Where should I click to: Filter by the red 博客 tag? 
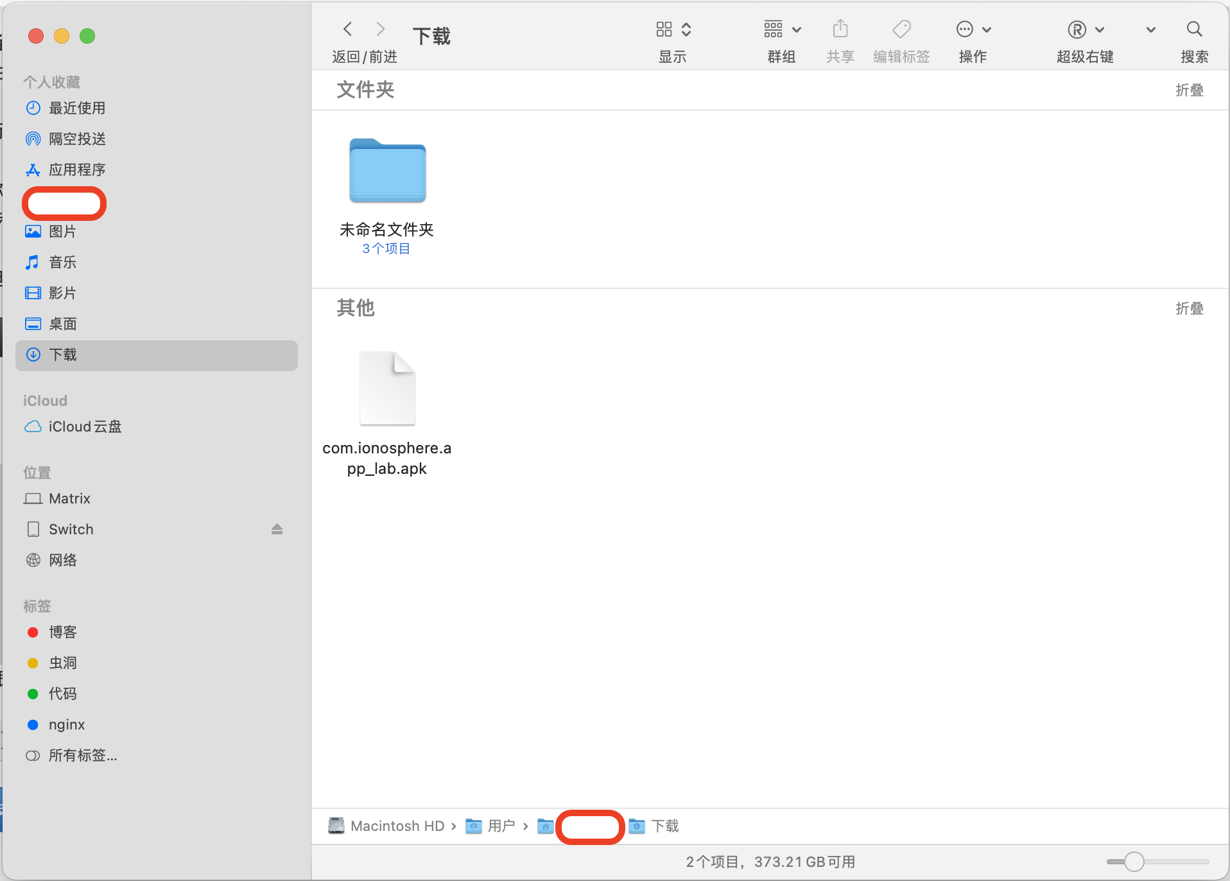click(157, 632)
